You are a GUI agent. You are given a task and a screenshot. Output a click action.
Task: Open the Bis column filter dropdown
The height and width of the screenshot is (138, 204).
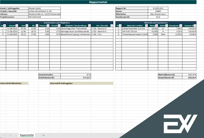(37, 26)
